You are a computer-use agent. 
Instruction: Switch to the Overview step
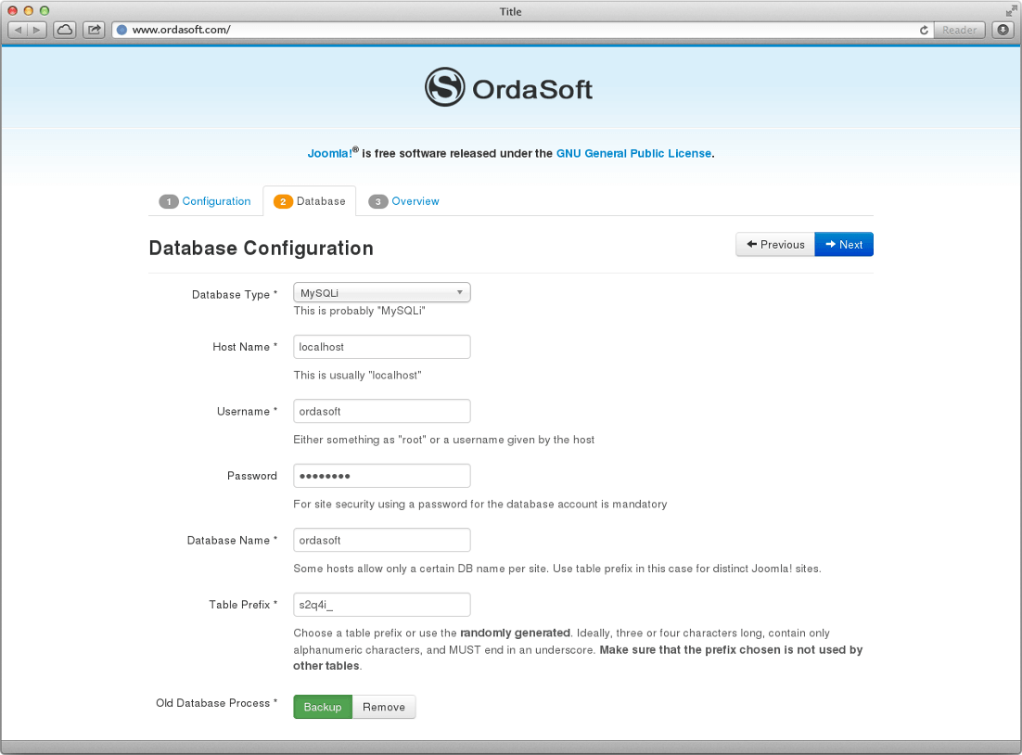click(x=404, y=201)
